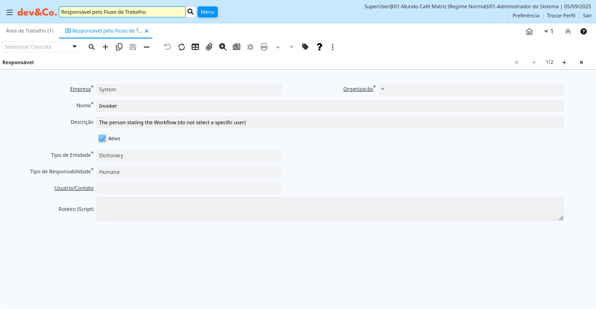
Task: Click the Trocar Perfil link
Action: [561, 16]
